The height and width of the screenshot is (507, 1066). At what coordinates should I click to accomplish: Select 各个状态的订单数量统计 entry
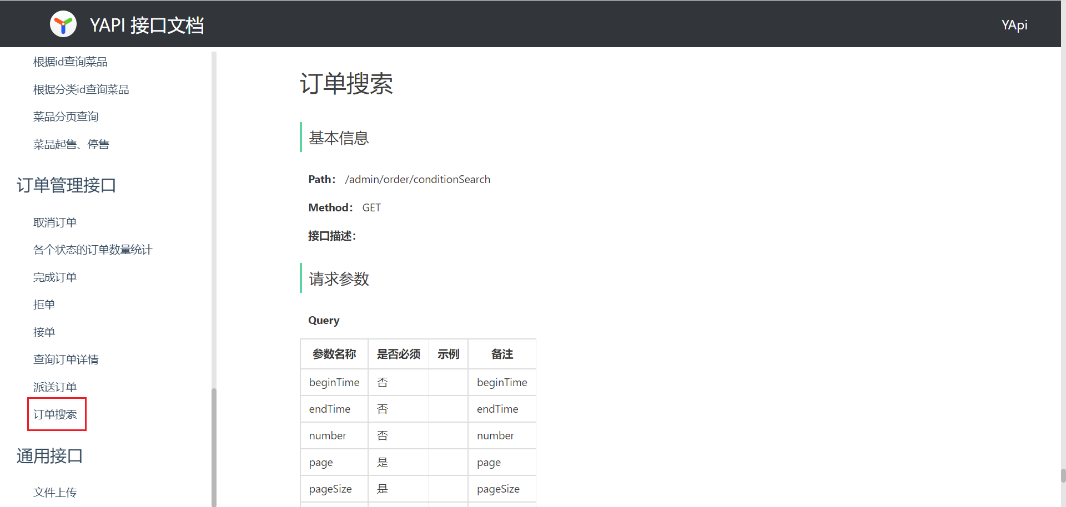click(92, 250)
